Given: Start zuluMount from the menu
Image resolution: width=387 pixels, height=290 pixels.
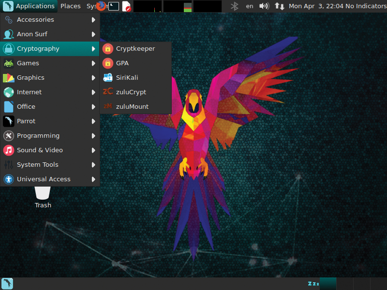Looking at the screenshot, I should click(x=132, y=106).
